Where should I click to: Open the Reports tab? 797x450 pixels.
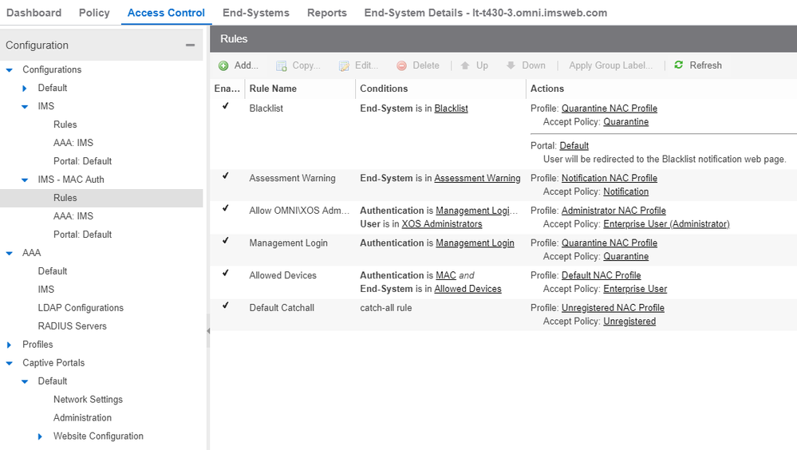click(327, 13)
